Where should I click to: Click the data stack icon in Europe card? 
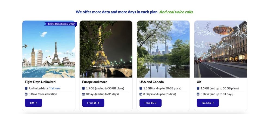point(83,88)
